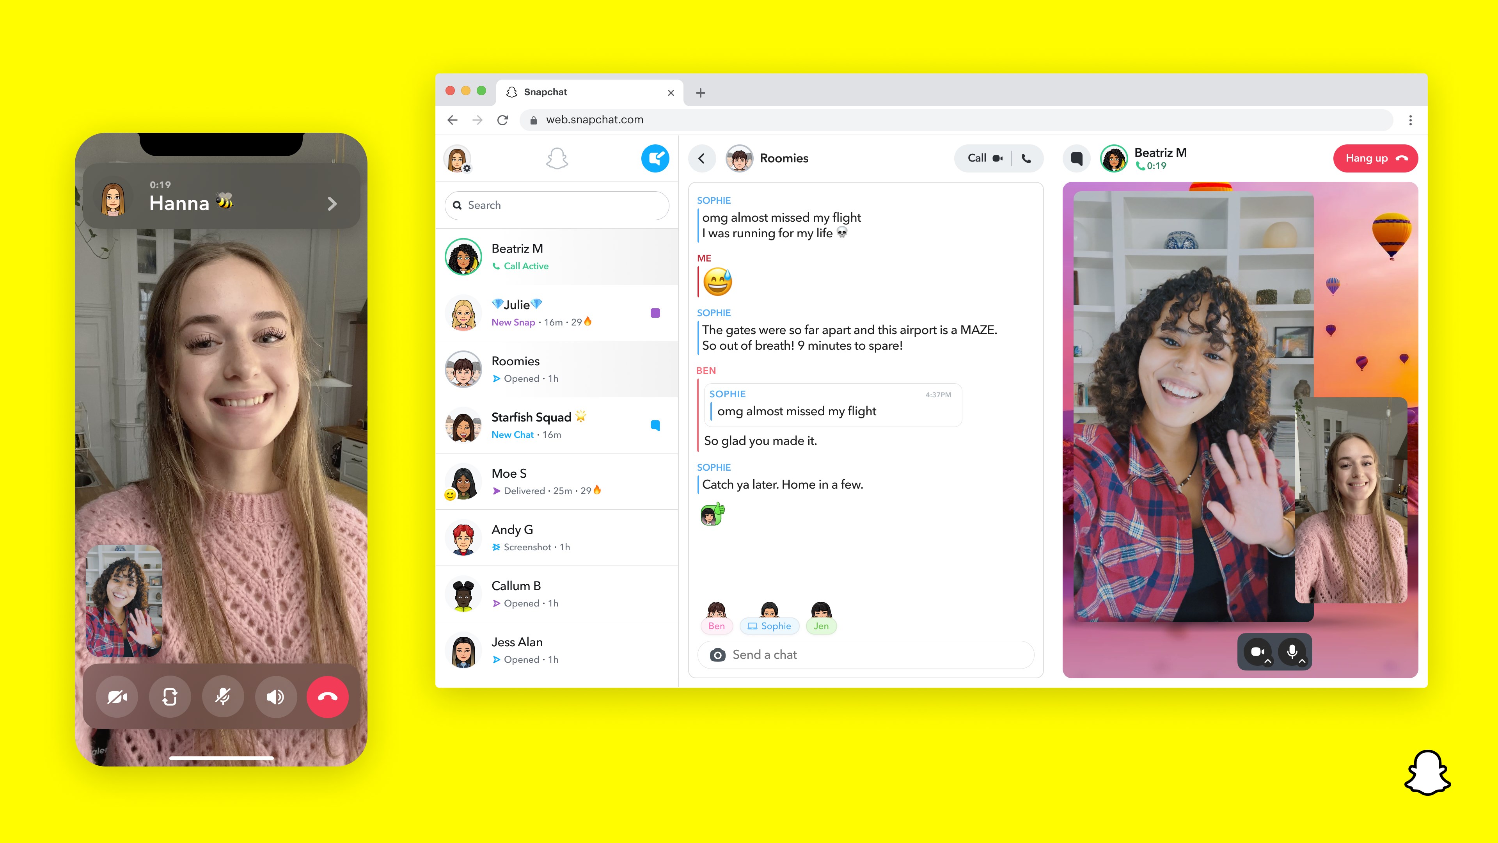The width and height of the screenshot is (1498, 843).
Task: Select the Beatriz M conversation with active call
Action: tap(557, 256)
